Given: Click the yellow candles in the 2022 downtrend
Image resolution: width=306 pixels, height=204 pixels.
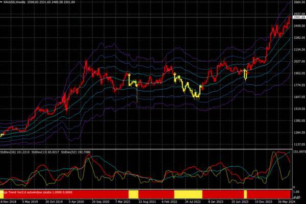Looking at the screenshot, I should [186, 86].
